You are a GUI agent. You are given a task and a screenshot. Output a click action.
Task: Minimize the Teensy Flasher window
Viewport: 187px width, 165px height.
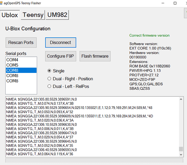click(163, 3)
